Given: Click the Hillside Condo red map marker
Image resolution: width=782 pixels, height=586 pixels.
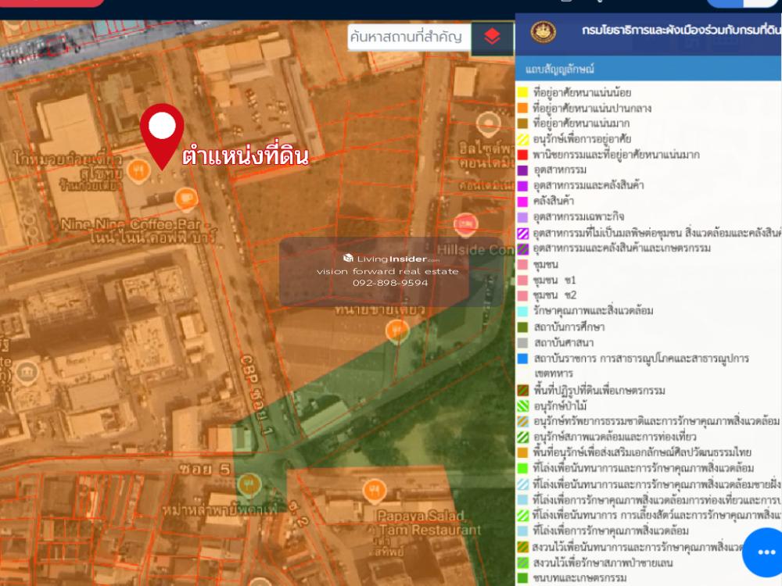Looking at the screenshot, I should [466, 222].
